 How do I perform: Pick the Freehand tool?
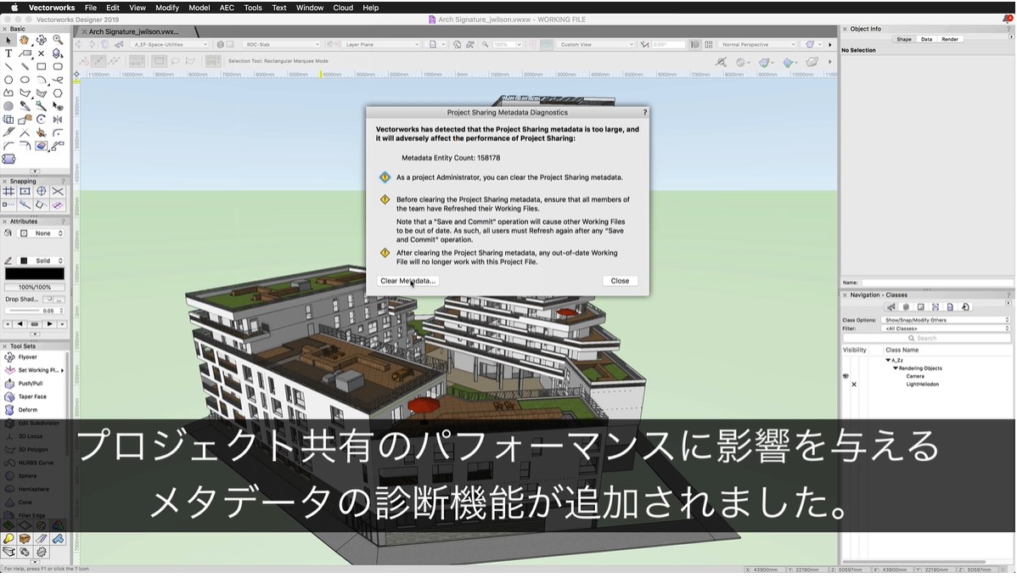click(x=58, y=80)
